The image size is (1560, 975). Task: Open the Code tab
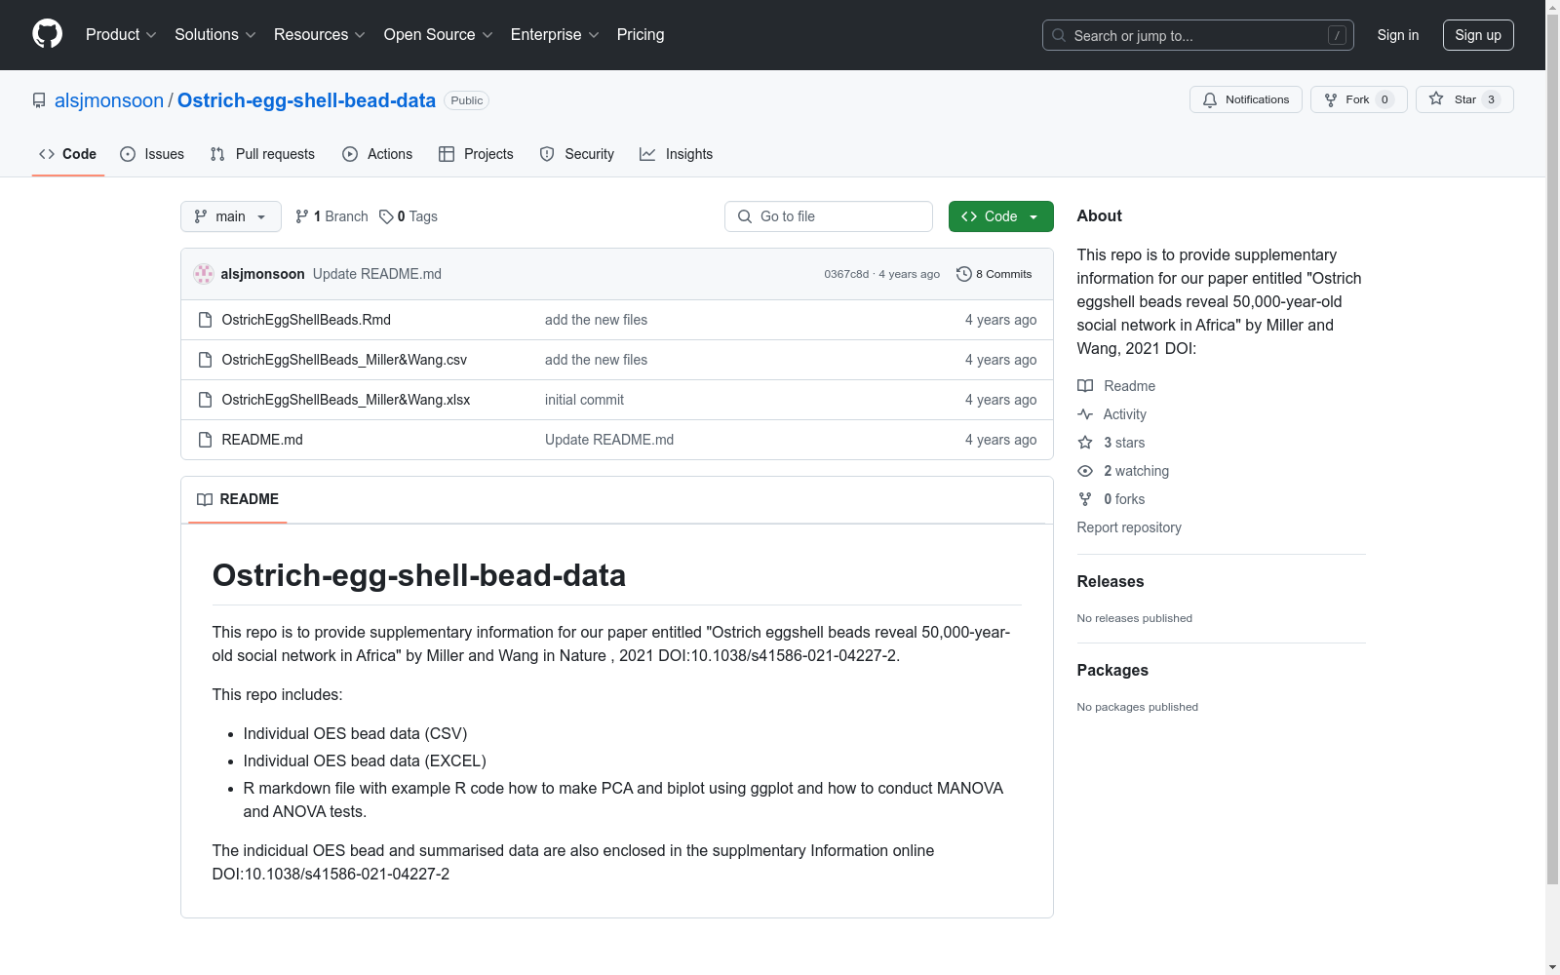click(68, 154)
